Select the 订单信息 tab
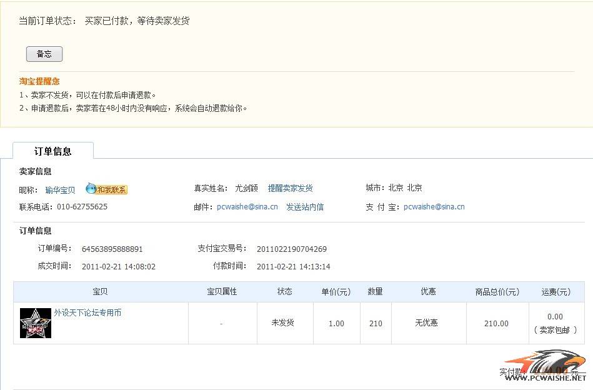Viewport: 593px width, 390px height. (53, 151)
